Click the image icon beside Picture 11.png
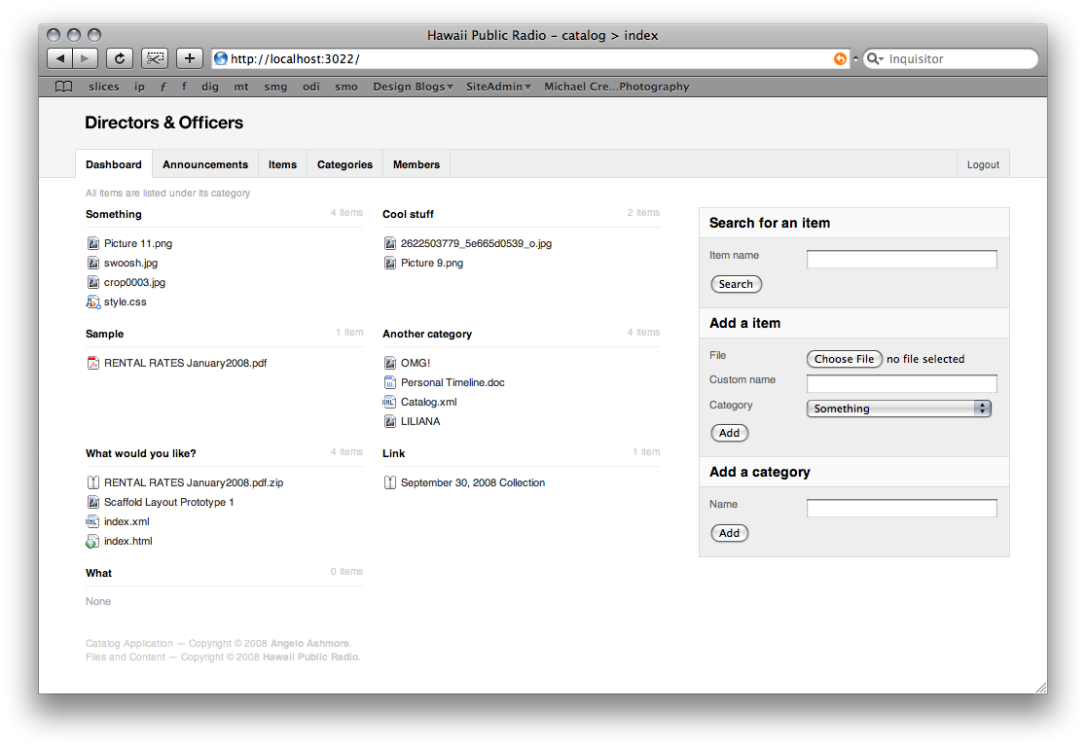Screen dimensions: 1086x747 point(92,243)
